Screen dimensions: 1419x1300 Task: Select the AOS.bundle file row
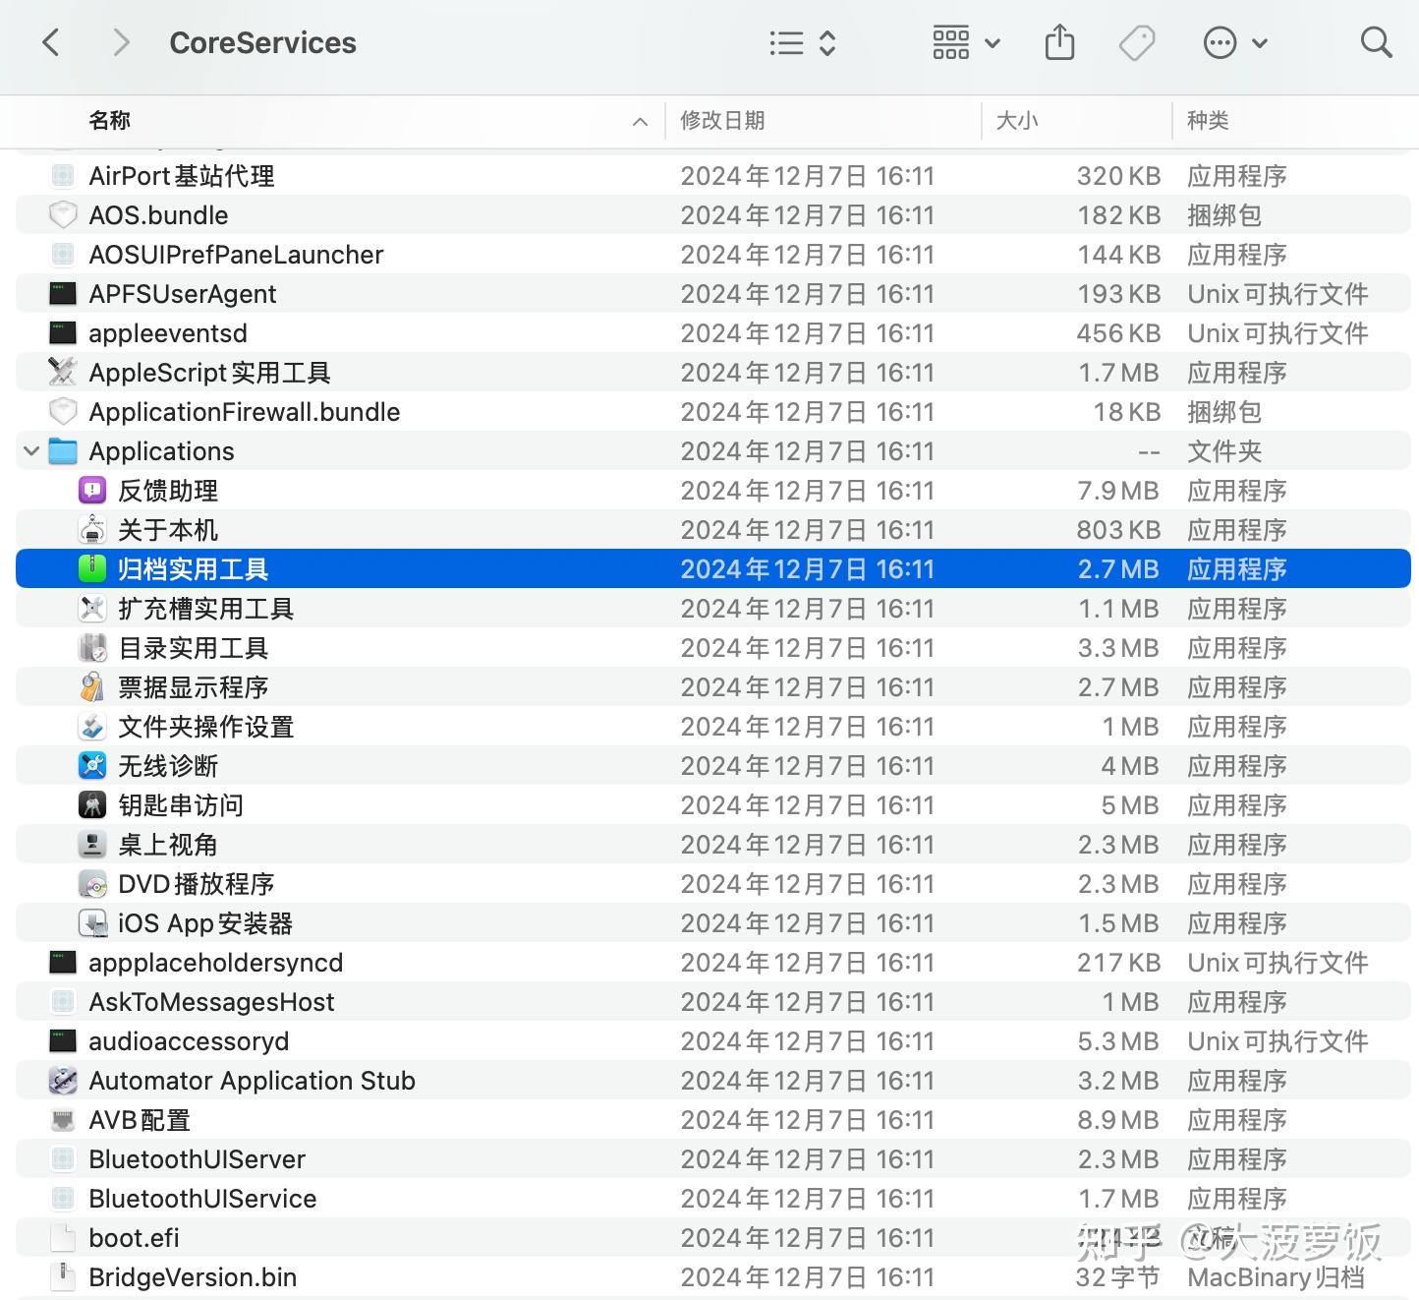pyautogui.click(x=159, y=214)
